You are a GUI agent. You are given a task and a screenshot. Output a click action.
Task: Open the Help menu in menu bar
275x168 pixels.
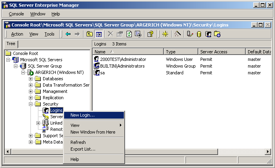(56, 14)
